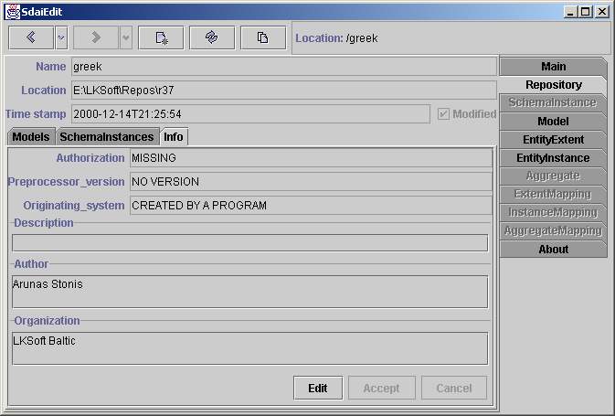Click the Originating_system field

(x=311, y=205)
